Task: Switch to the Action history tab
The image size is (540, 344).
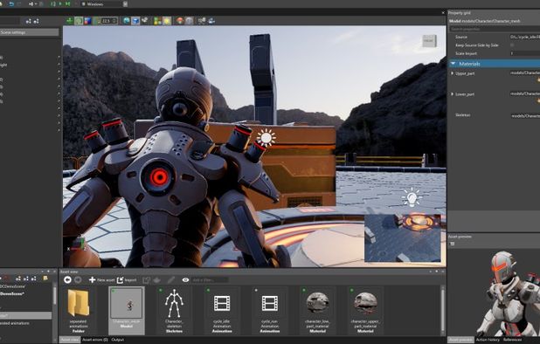Action: pyautogui.click(x=488, y=340)
